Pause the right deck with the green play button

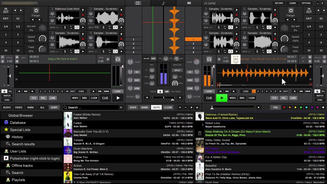222,98
